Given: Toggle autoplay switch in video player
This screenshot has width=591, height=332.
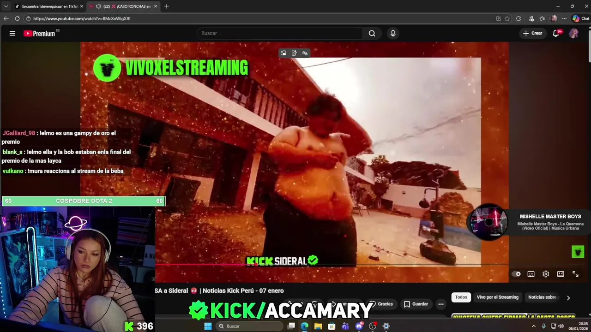Looking at the screenshot, I should pos(516,274).
